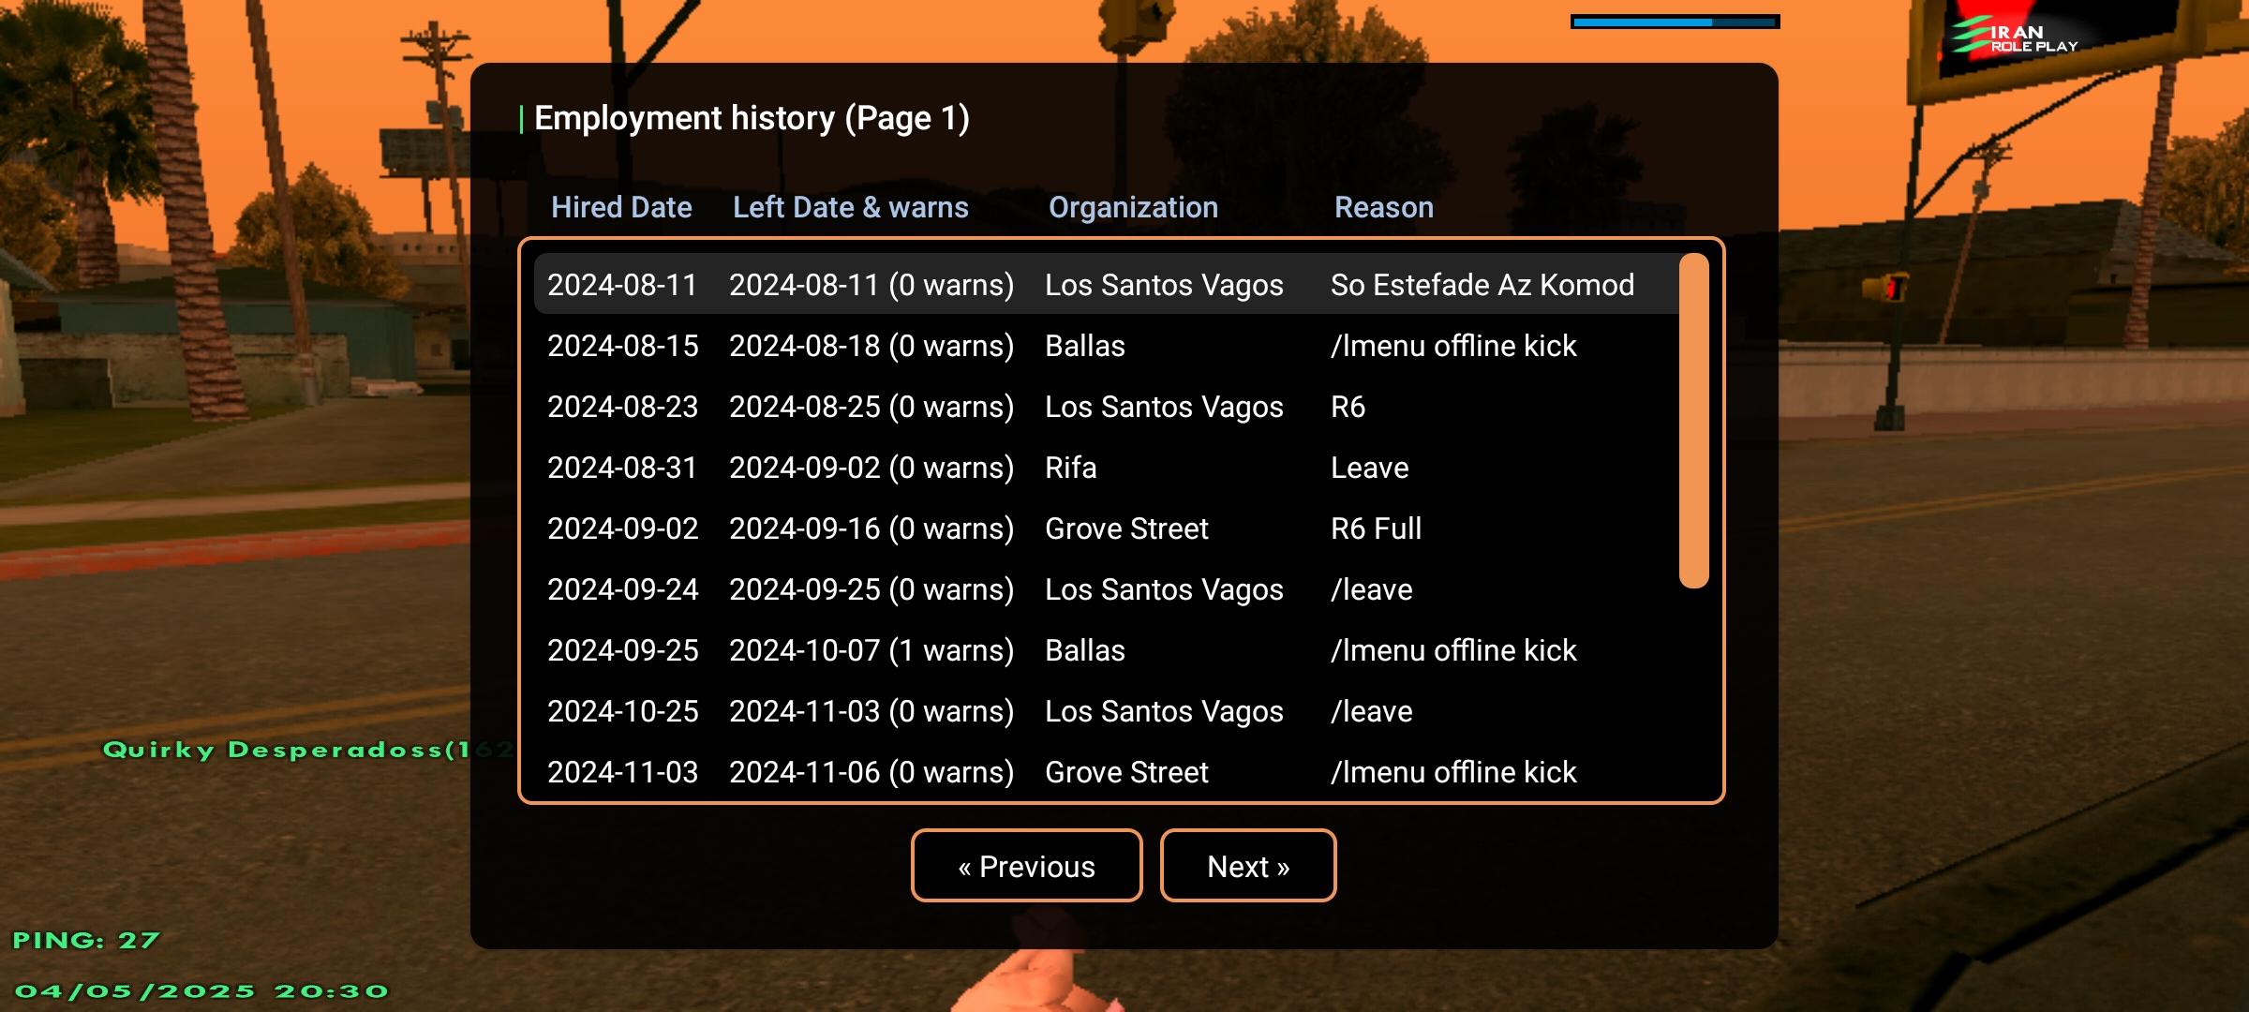Select the row hired 2024-09-24
The image size is (2249, 1012).
1106,588
